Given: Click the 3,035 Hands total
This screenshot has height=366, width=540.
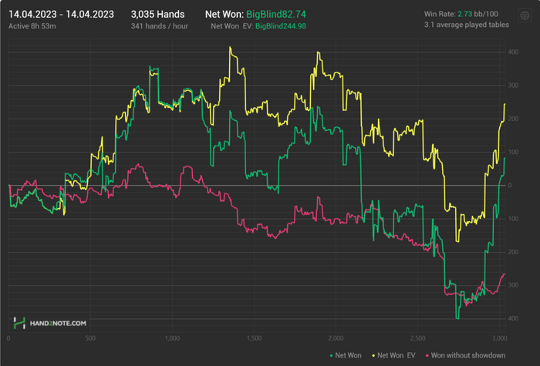Looking at the screenshot, I should coord(156,14).
